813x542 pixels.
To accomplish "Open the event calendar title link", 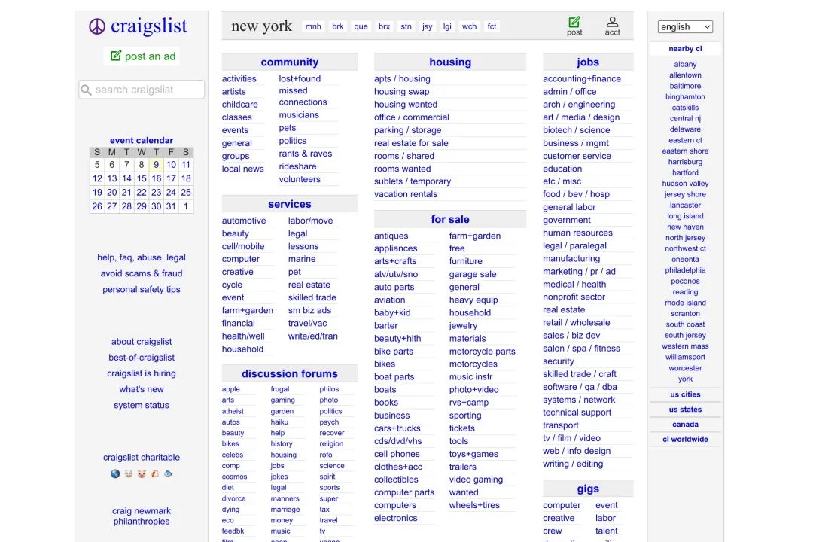I will 142,140.
